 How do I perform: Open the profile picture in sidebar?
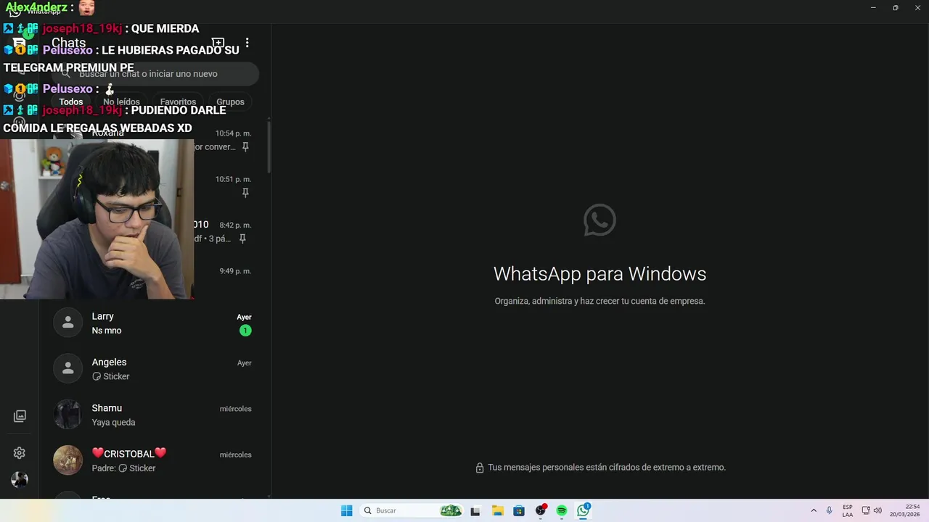click(20, 479)
